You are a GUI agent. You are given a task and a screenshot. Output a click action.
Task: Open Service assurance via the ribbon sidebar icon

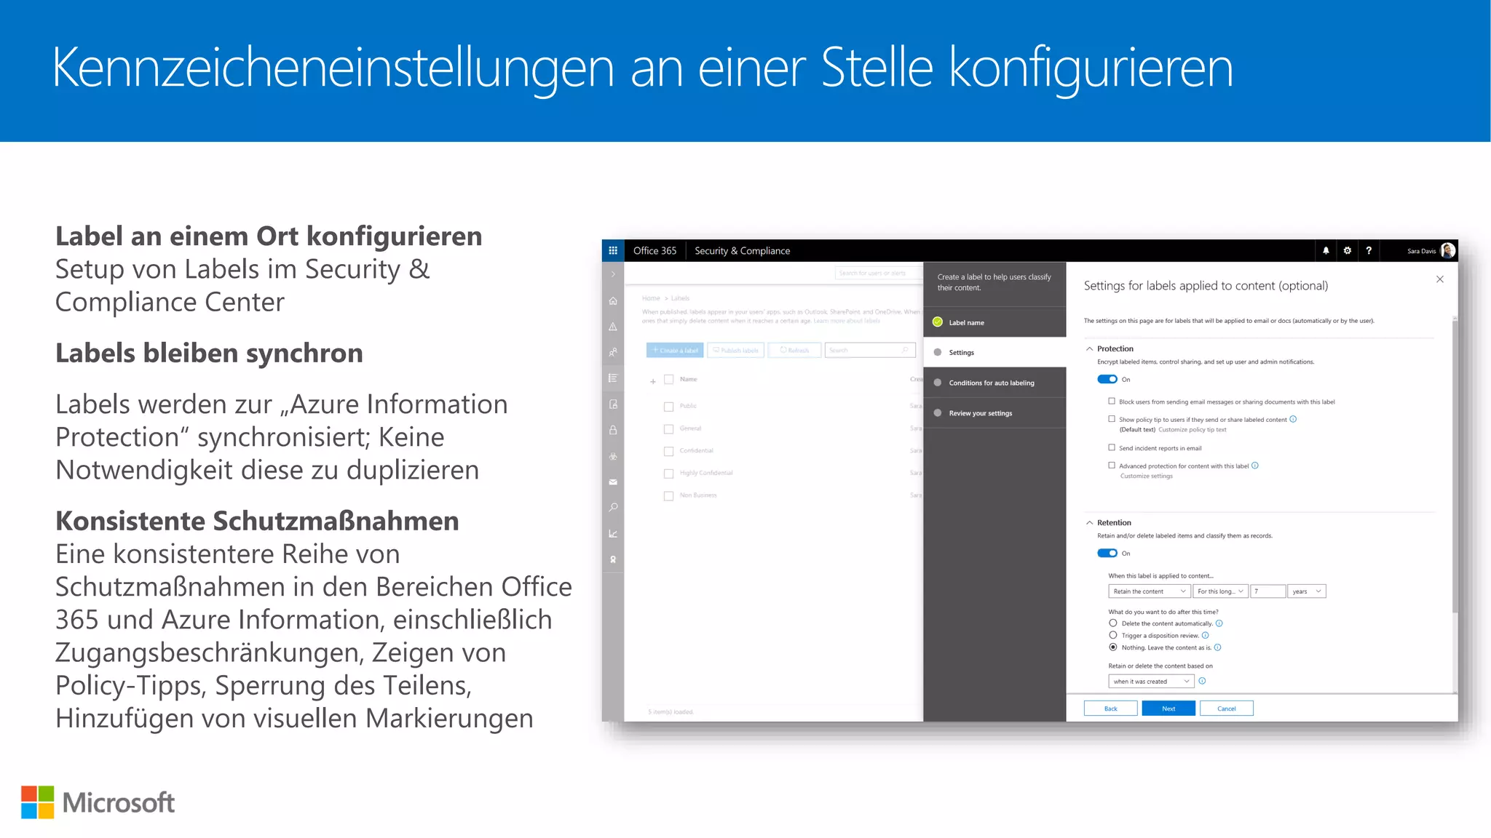coord(613,559)
